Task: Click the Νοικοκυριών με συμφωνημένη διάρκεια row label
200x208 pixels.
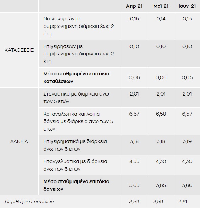Action: click(79, 26)
